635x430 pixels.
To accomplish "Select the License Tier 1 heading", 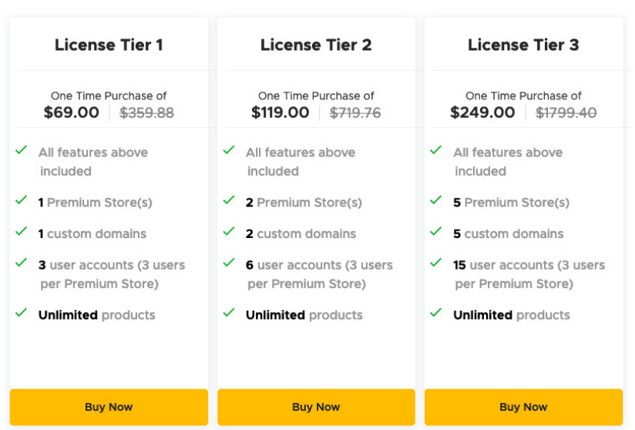I will [109, 45].
